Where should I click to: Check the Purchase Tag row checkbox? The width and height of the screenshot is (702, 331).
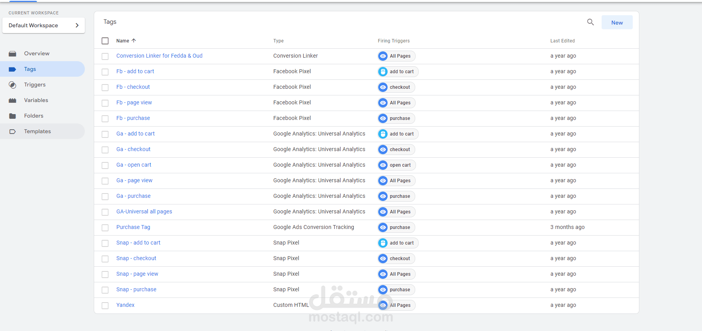click(105, 228)
